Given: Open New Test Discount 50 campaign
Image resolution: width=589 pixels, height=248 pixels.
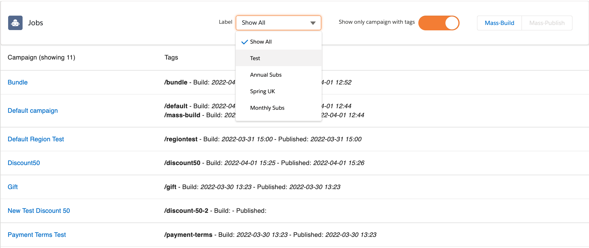Looking at the screenshot, I should [x=39, y=211].
